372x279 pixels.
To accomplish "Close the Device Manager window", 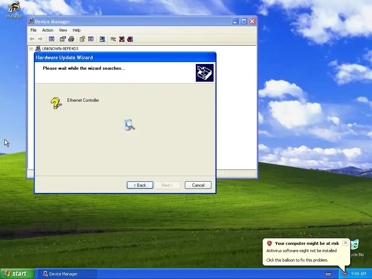I will (x=252, y=21).
